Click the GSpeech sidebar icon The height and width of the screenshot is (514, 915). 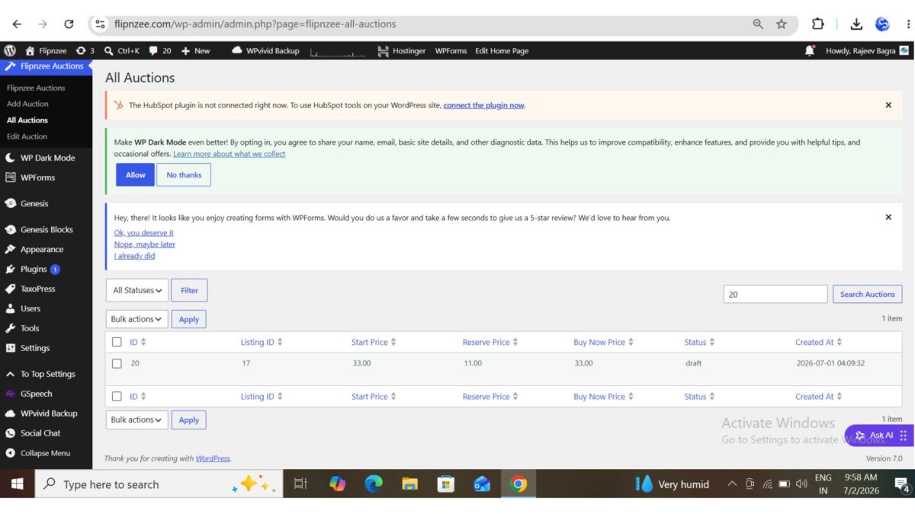point(10,394)
